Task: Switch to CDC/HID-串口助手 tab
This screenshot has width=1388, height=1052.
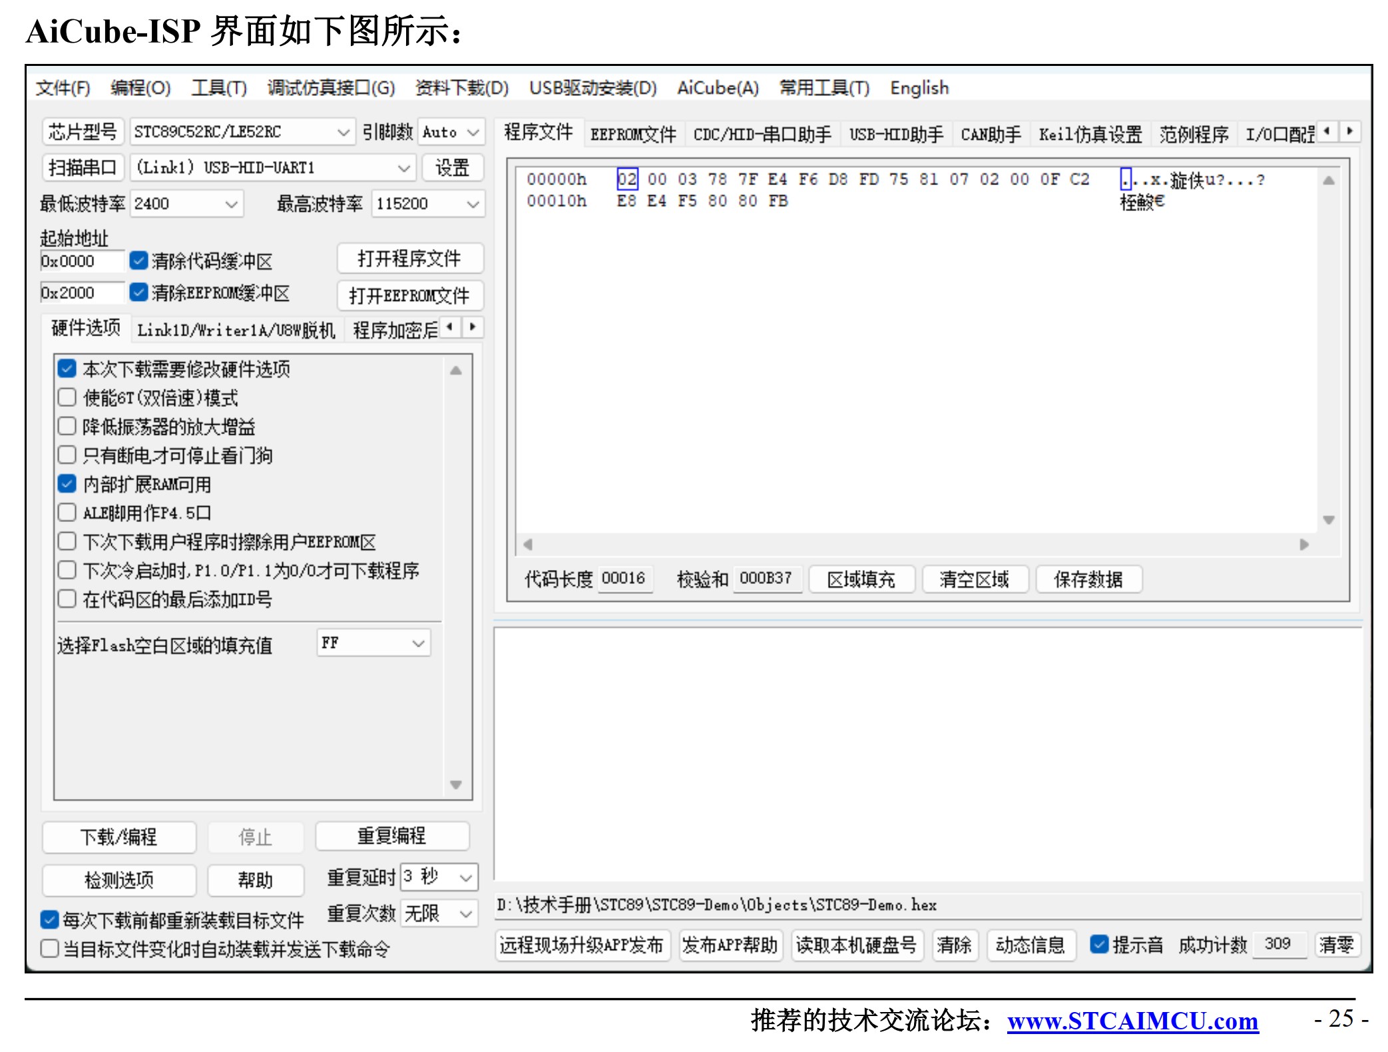Action: (x=762, y=134)
